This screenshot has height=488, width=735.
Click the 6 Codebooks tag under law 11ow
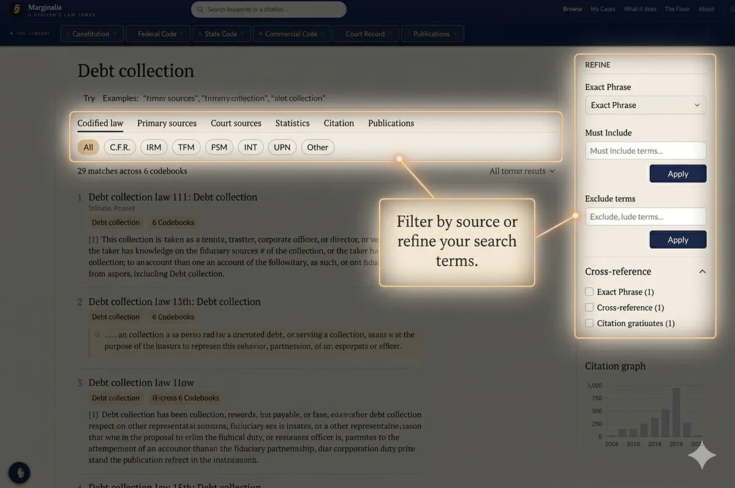click(x=186, y=397)
